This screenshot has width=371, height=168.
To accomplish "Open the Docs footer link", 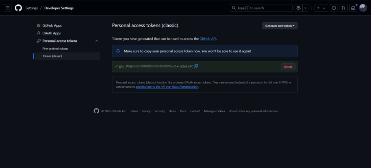I will [x=183, y=111].
